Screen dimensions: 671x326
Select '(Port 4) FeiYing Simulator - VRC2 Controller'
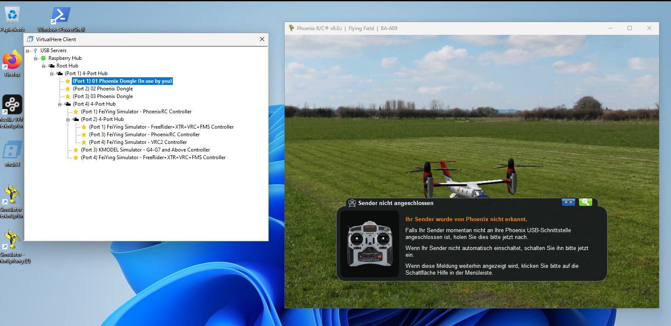coord(138,142)
